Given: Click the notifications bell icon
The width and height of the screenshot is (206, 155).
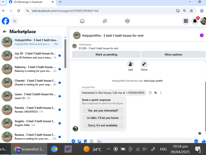Looking at the screenshot, I should click(x=195, y=21).
